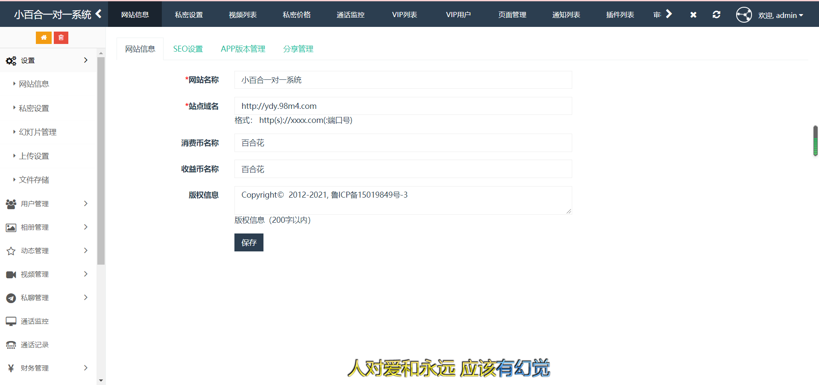
Task: Switch to the APP版本管理 tab
Action: tap(243, 49)
